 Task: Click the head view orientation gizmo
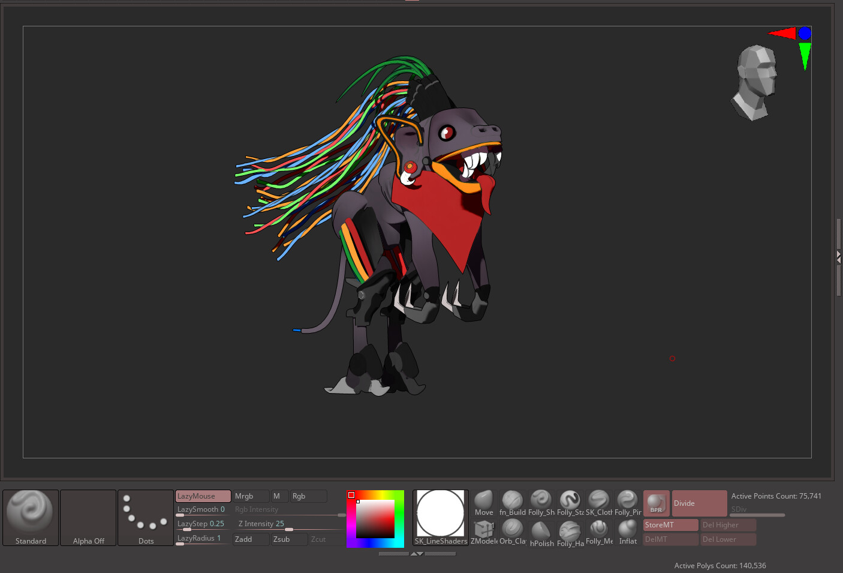[x=755, y=82]
